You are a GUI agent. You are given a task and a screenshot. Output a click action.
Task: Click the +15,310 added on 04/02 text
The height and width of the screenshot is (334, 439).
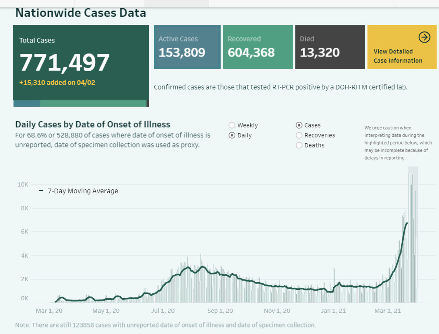point(57,83)
